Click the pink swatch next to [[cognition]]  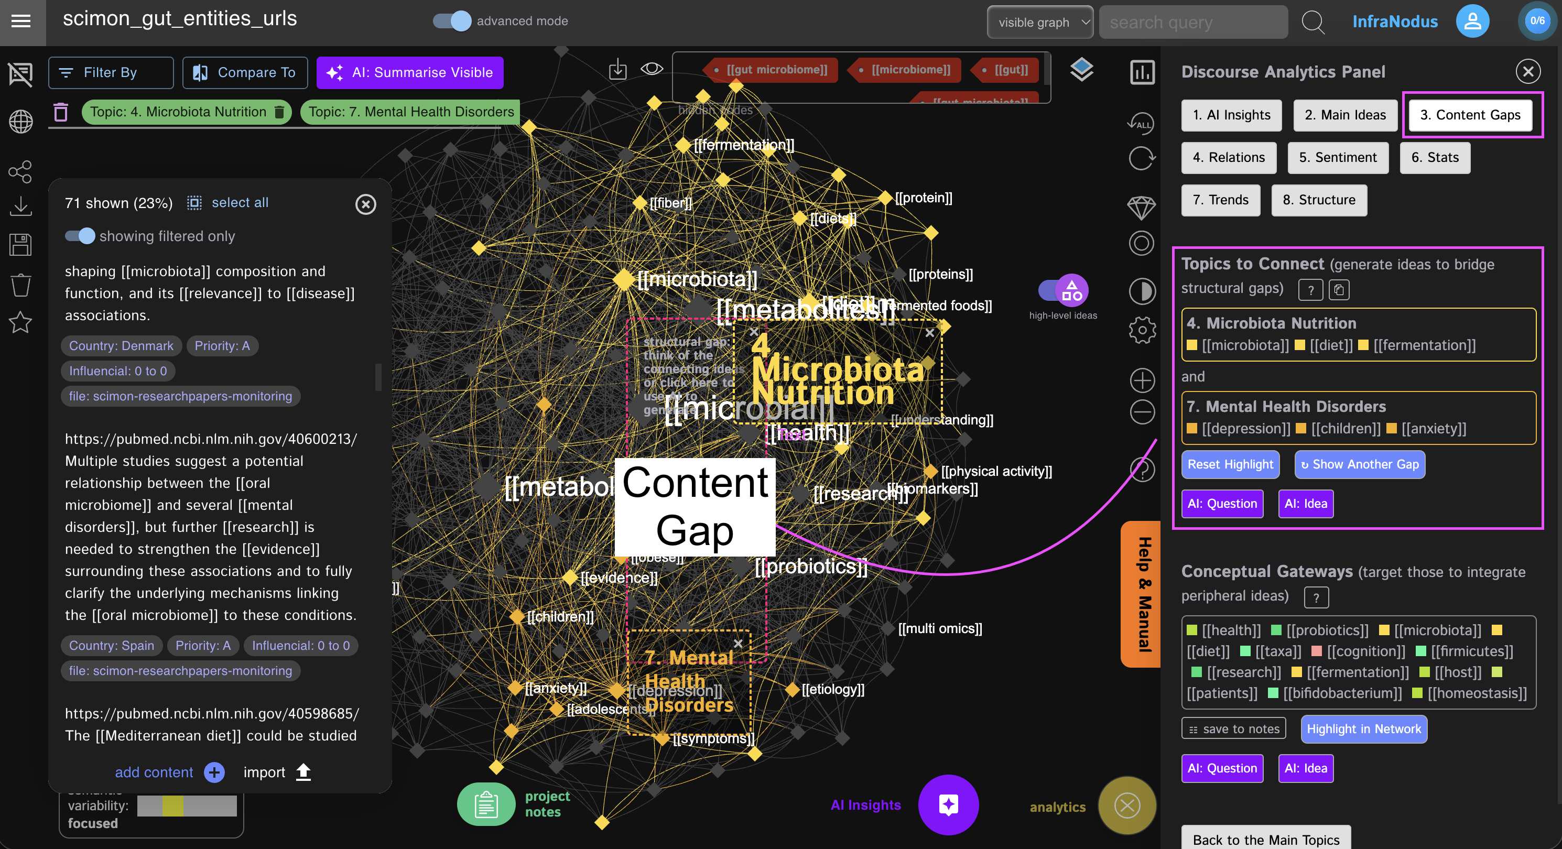pyautogui.click(x=1316, y=651)
